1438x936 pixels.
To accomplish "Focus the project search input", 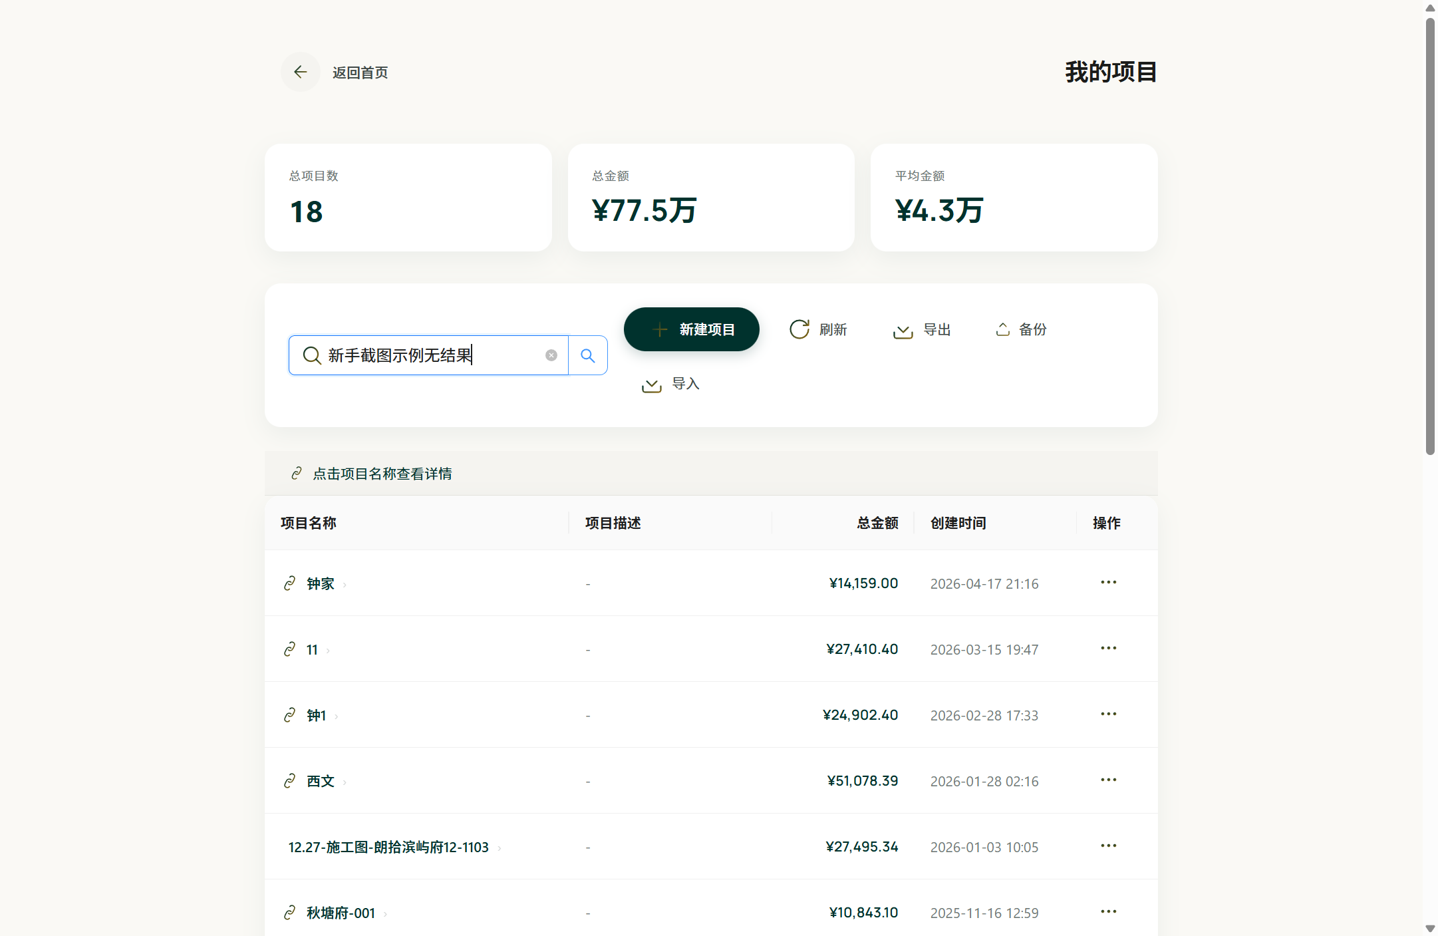I will click(x=429, y=355).
